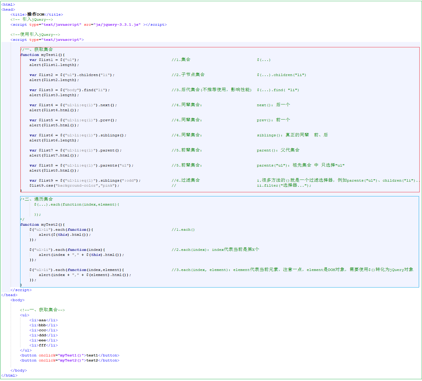Click the js/jquery-3.3.1.js src path

tap(117, 25)
